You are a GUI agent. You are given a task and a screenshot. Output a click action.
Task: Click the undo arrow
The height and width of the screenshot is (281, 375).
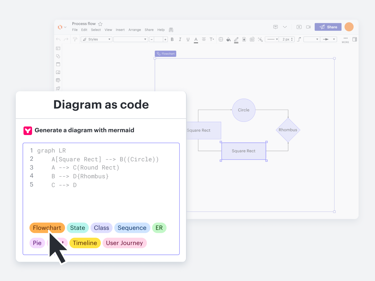point(58,39)
